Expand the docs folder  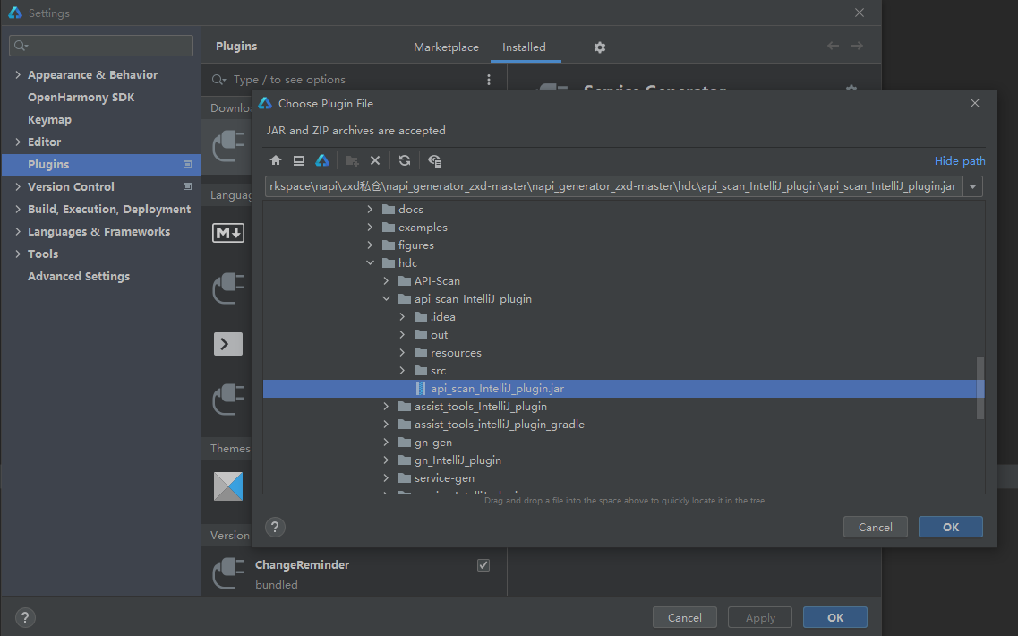coord(370,210)
